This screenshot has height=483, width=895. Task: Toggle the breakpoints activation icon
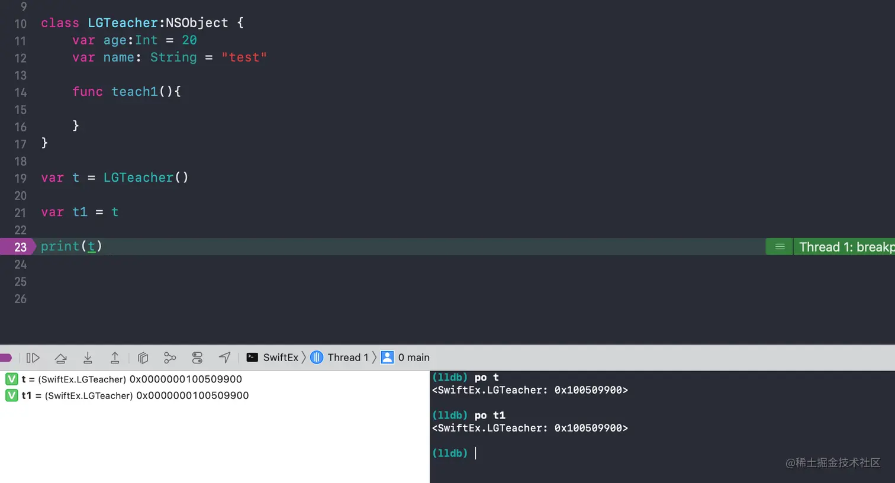(x=5, y=358)
